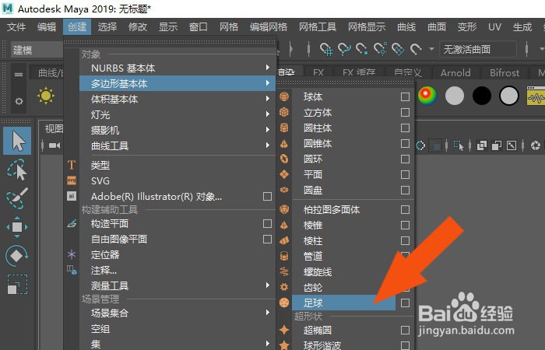
Task: Activate the Move tool
Action: pyautogui.click(x=17, y=227)
